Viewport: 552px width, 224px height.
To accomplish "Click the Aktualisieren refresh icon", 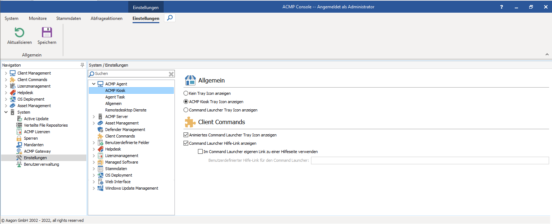I will (19, 33).
